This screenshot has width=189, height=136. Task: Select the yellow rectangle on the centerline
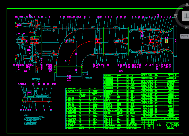(166, 41)
